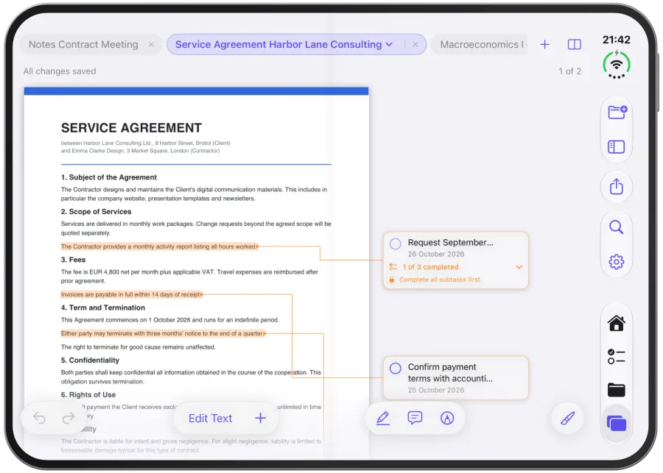This screenshot has height=473, width=663.
Task: Select the circled pen-nib tool
Action: [x=447, y=418]
